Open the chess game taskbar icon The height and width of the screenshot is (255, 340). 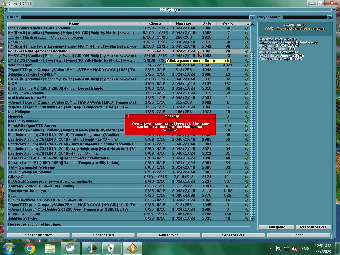91,248
